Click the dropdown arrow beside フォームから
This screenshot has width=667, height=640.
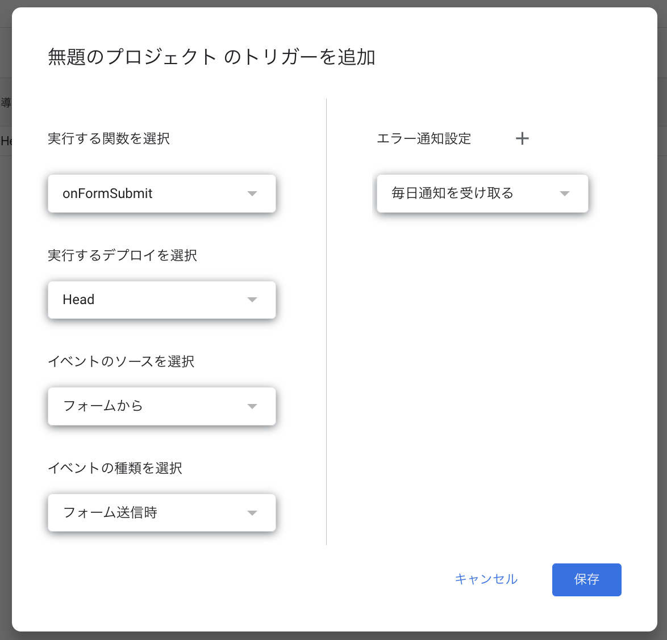[252, 406]
